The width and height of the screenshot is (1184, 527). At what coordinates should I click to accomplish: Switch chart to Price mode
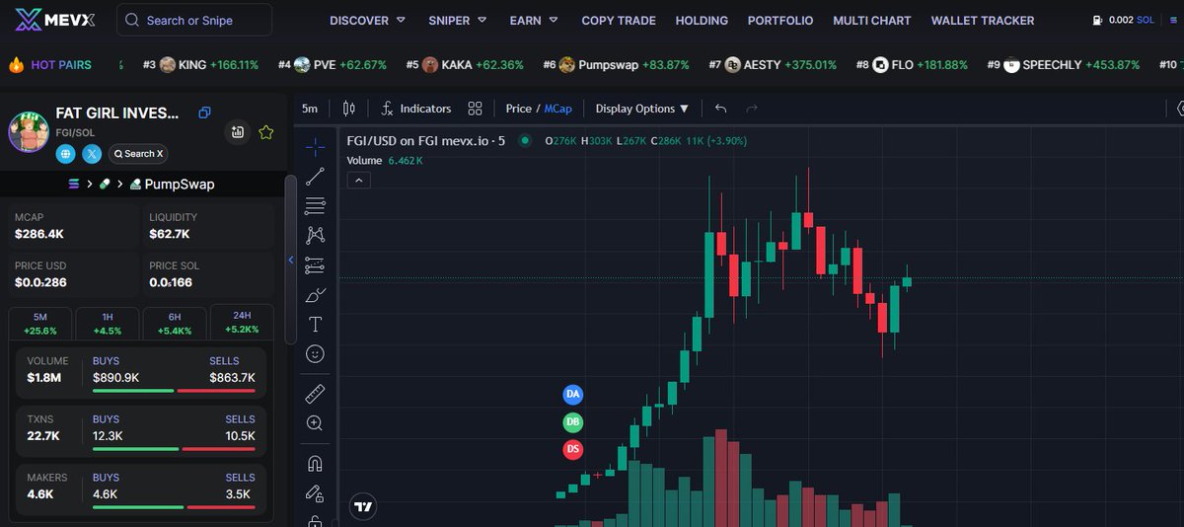tap(518, 109)
